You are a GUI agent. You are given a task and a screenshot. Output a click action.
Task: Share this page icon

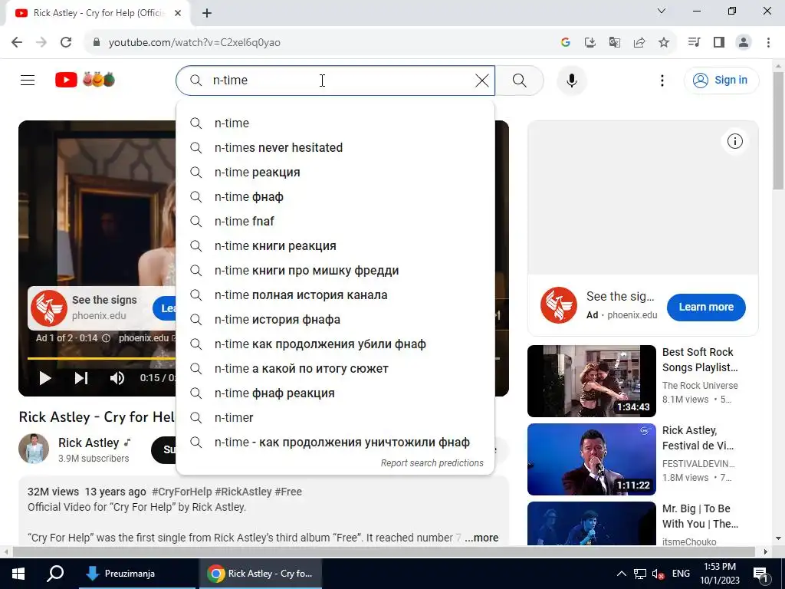point(639,42)
